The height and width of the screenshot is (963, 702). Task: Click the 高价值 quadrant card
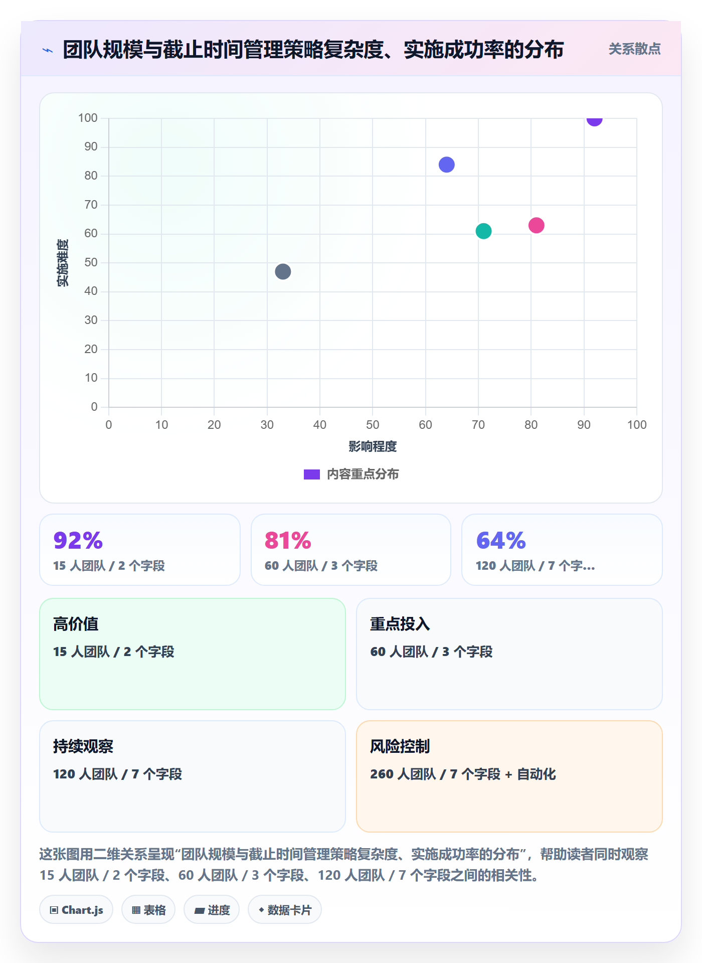tap(193, 654)
